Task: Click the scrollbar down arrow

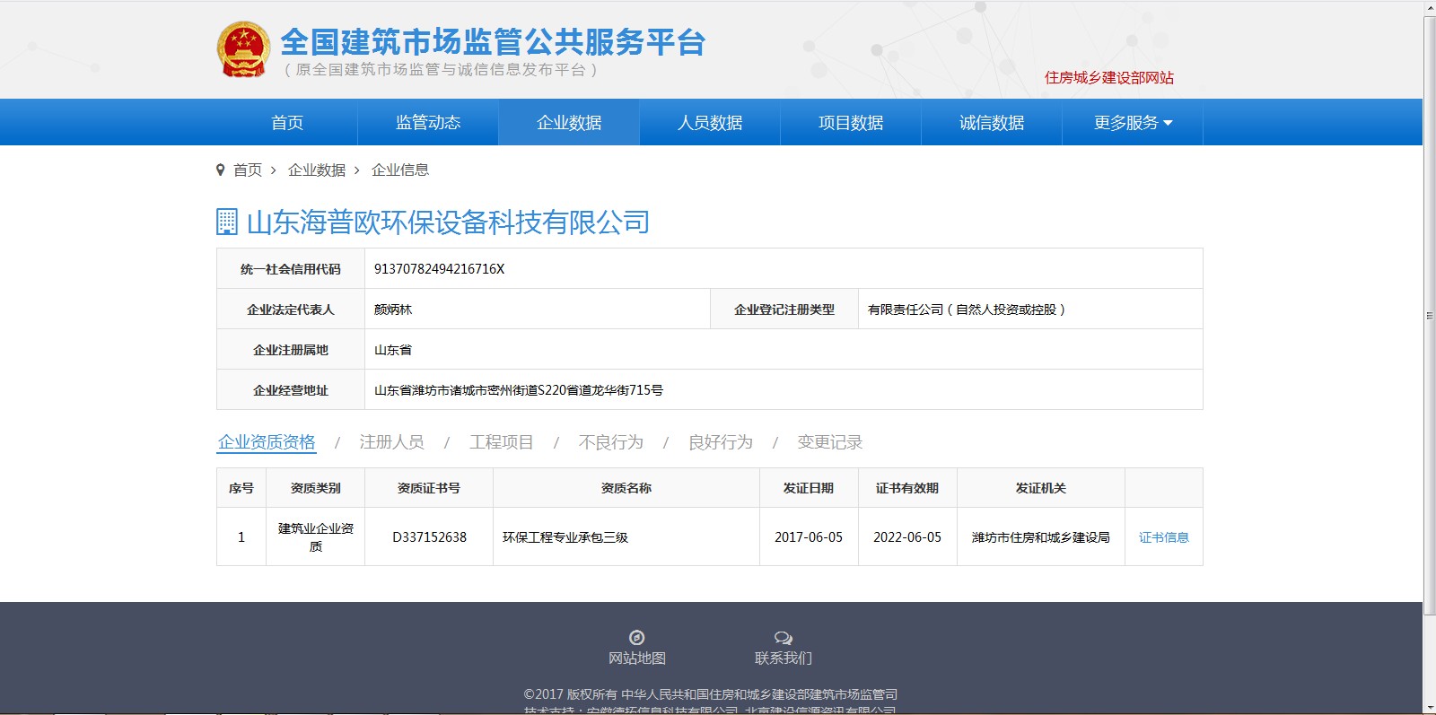Action: 1429,708
